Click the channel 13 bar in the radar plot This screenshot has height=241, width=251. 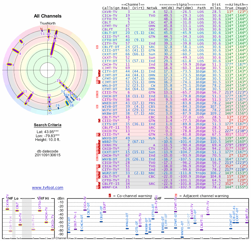pos(20,95)
